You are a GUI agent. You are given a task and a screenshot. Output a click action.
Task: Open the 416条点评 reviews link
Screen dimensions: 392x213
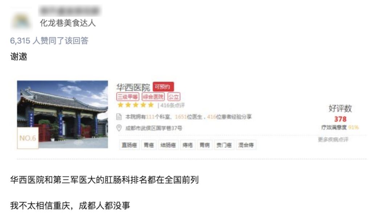click(172, 105)
